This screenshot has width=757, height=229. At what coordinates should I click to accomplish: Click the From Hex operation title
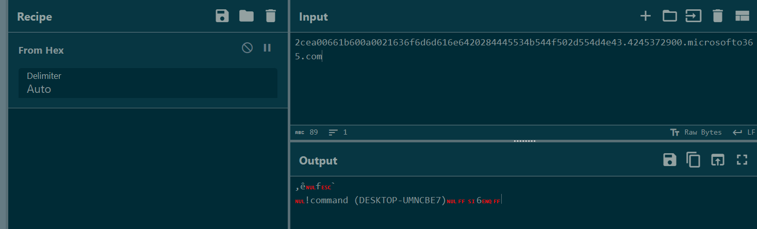41,51
